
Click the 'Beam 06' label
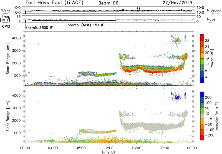108,3
